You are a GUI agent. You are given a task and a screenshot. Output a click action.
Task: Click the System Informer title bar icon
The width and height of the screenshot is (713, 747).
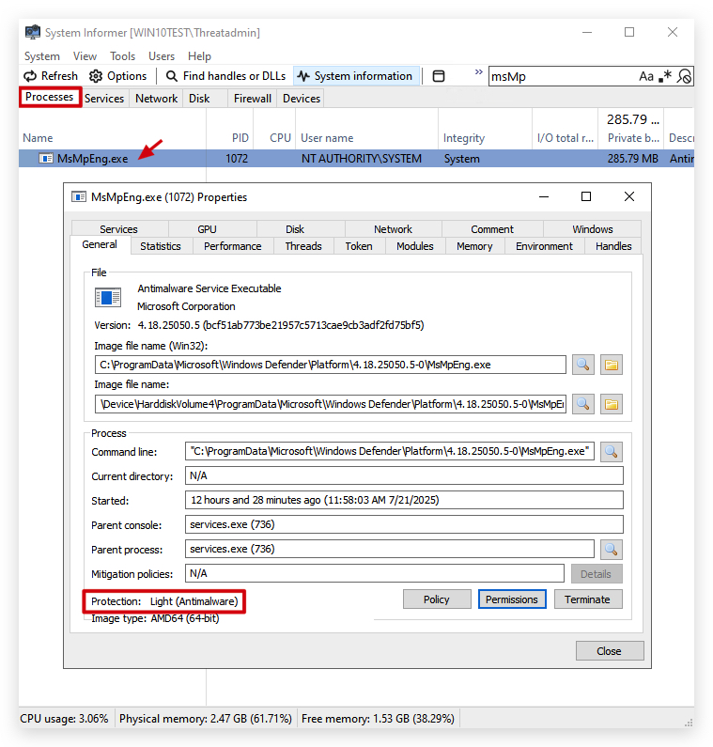[32, 32]
